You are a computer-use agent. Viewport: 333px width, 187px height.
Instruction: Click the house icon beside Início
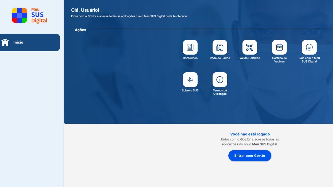pos(5,42)
